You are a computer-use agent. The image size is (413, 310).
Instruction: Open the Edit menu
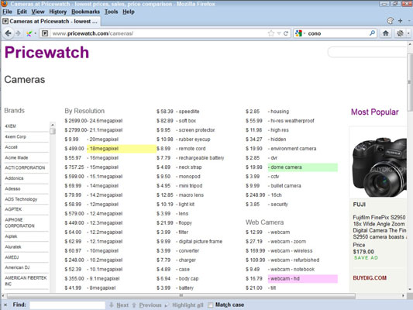click(x=22, y=12)
